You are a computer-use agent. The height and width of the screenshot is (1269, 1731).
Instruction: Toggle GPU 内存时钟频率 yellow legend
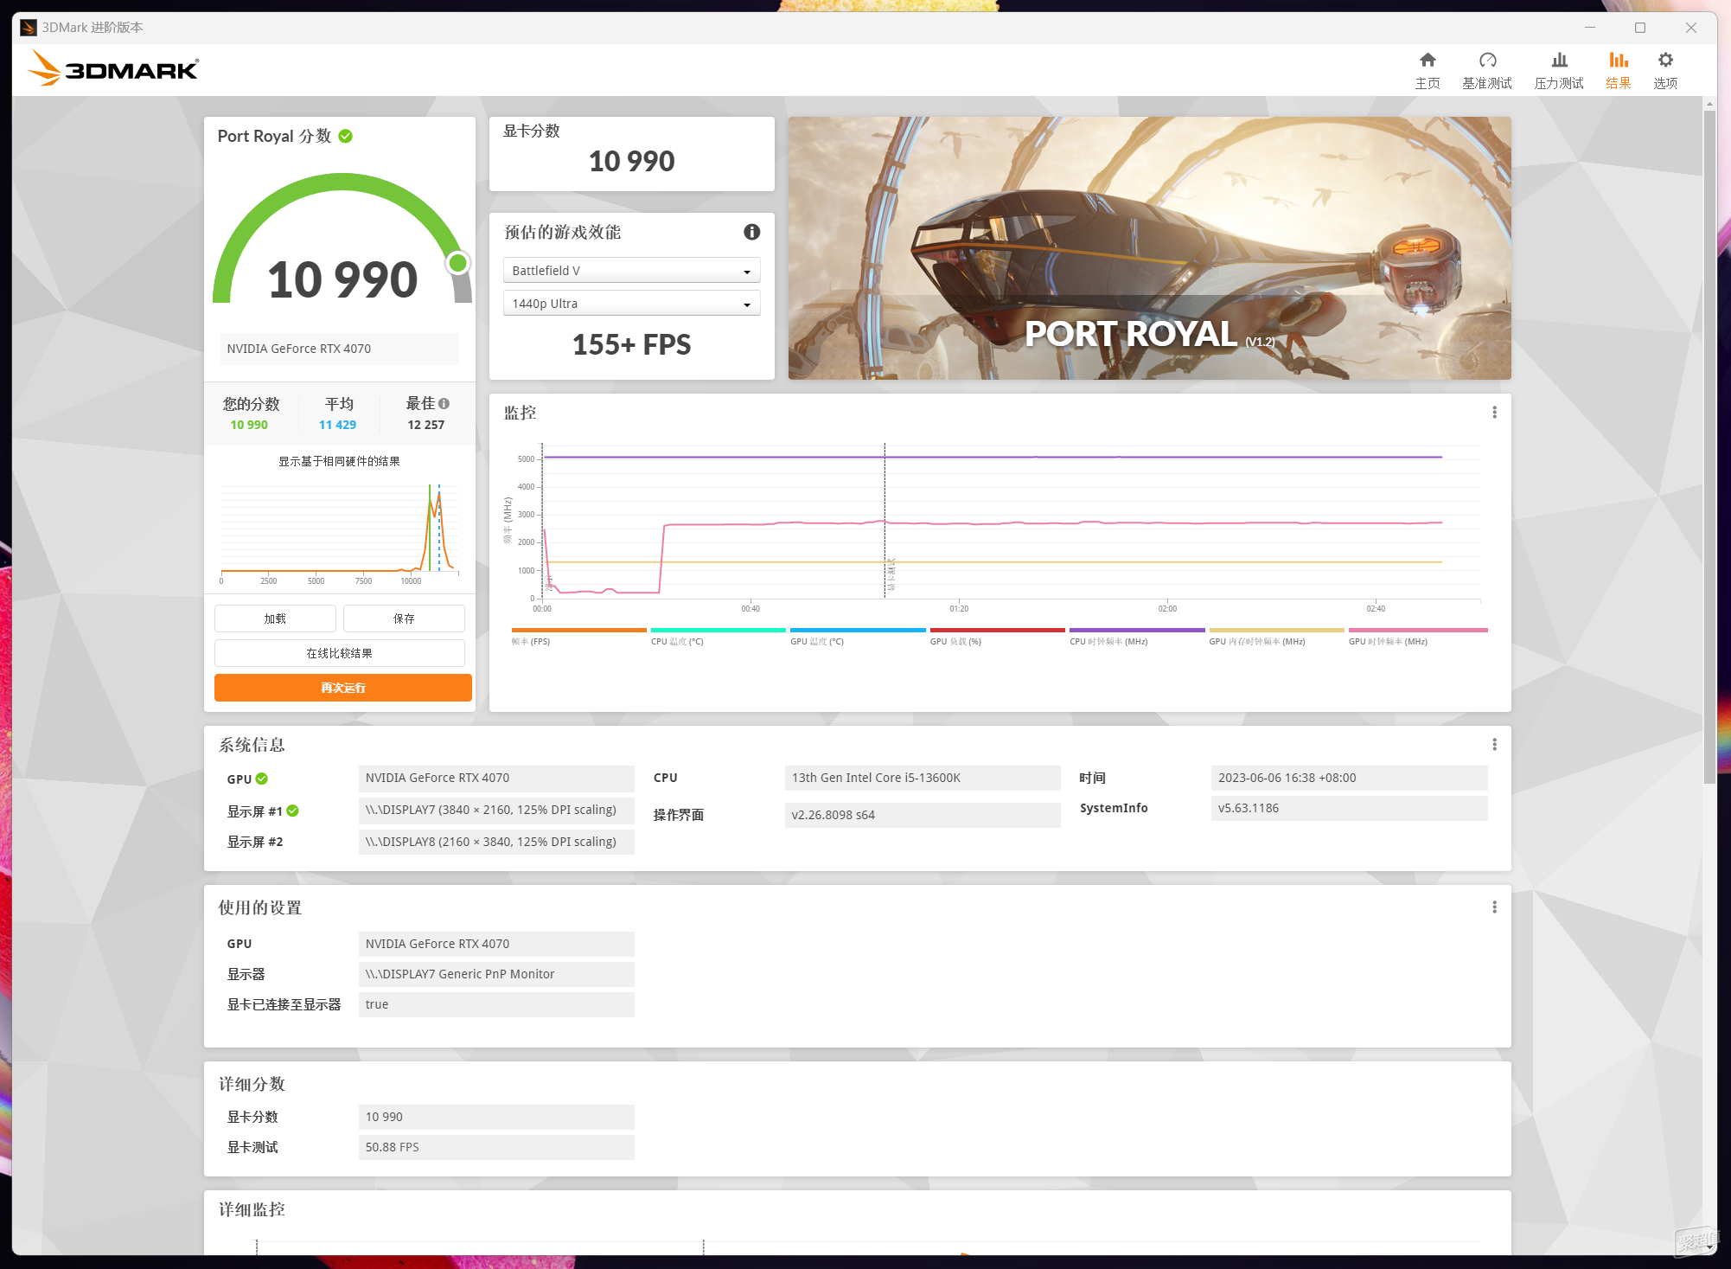[x=1276, y=637]
